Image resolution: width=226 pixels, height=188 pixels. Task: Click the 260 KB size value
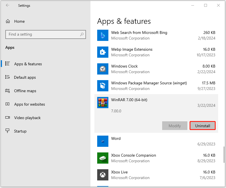209,33
